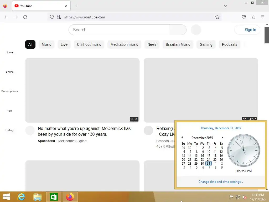This screenshot has height=202, width=269.
Task: Sign in to YouTube
Action: click(247, 30)
